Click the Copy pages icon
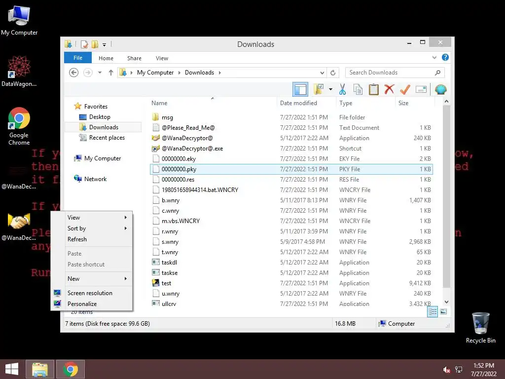The height and width of the screenshot is (379, 505). (358, 89)
